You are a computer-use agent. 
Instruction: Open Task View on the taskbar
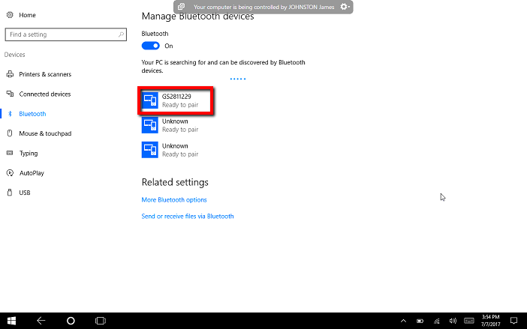(x=100, y=320)
